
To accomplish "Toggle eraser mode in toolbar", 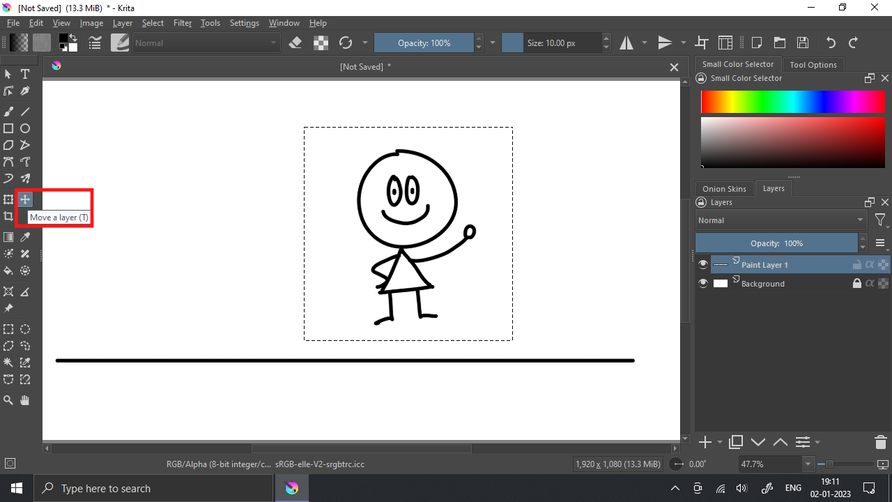I will [295, 43].
